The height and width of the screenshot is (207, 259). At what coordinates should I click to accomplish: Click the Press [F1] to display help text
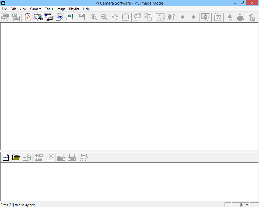tap(19, 205)
